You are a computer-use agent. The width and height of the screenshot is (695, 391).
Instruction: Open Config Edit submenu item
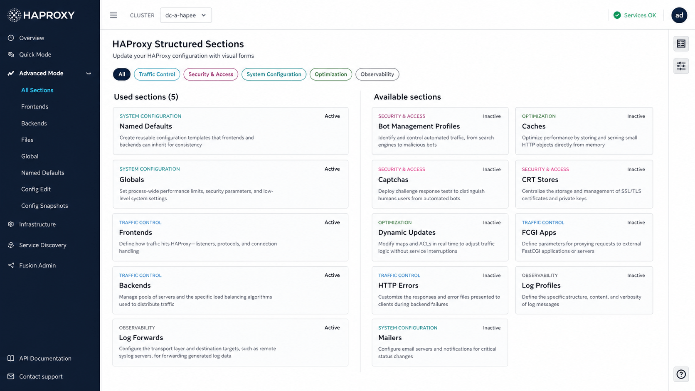(x=36, y=189)
